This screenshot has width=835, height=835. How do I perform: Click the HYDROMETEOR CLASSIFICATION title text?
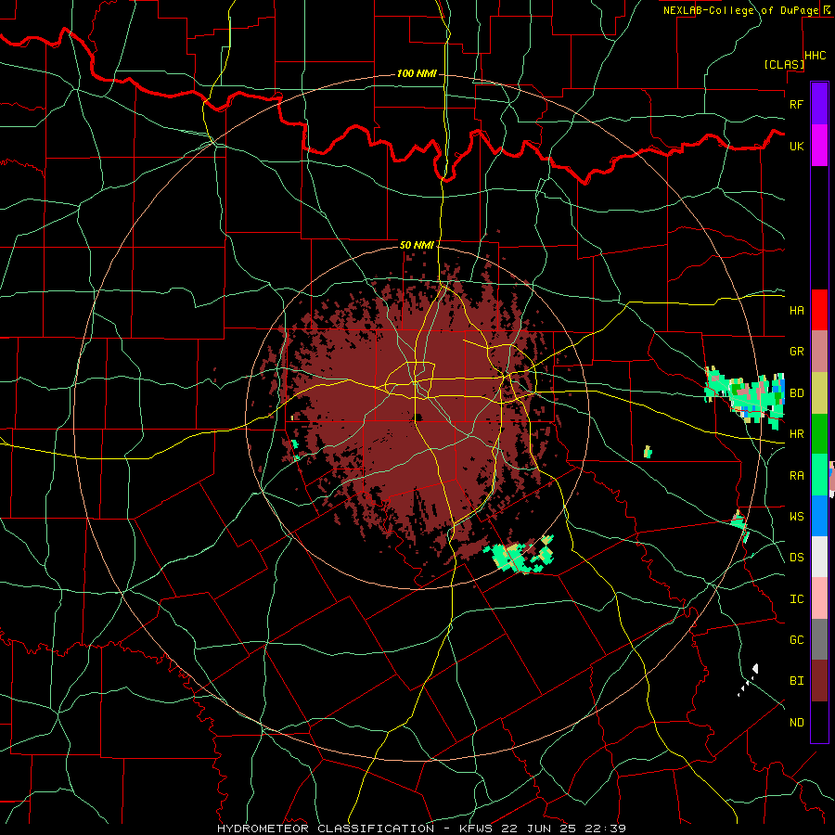click(x=326, y=829)
